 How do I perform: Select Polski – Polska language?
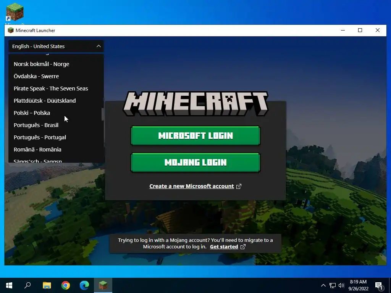pyautogui.click(x=57, y=113)
